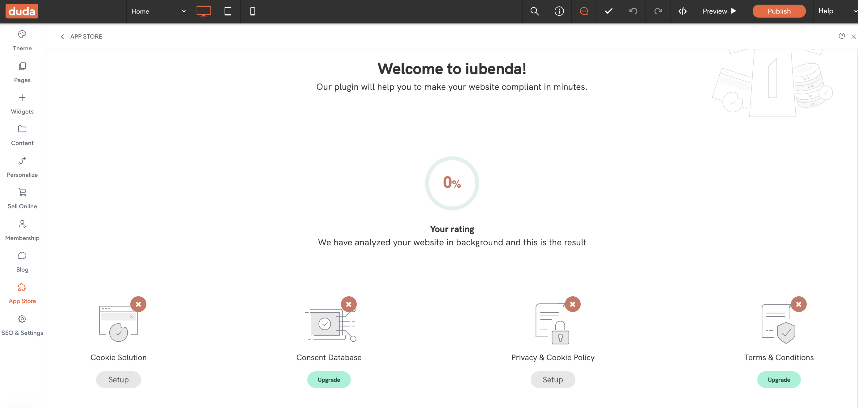This screenshot has height=408, width=858.
Task: Switch to tablet device view
Action: 228,11
